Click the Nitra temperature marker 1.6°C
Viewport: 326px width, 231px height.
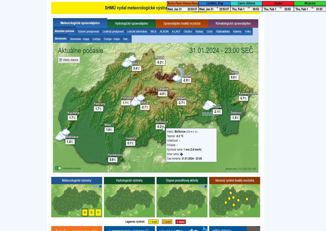point(109,130)
